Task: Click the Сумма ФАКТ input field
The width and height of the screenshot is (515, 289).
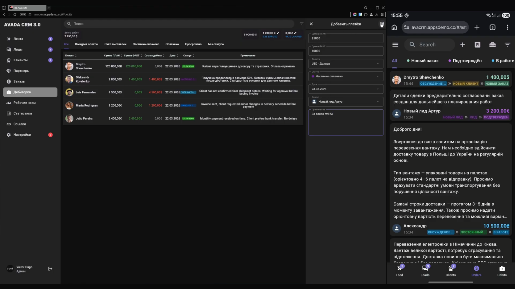Action: click(345, 51)
